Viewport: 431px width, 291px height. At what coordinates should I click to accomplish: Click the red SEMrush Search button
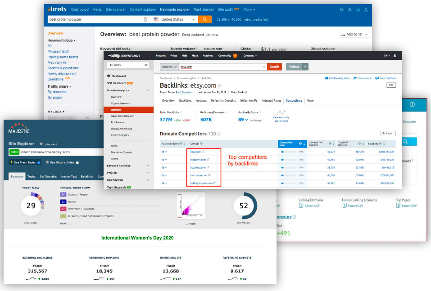coord(274,67)
